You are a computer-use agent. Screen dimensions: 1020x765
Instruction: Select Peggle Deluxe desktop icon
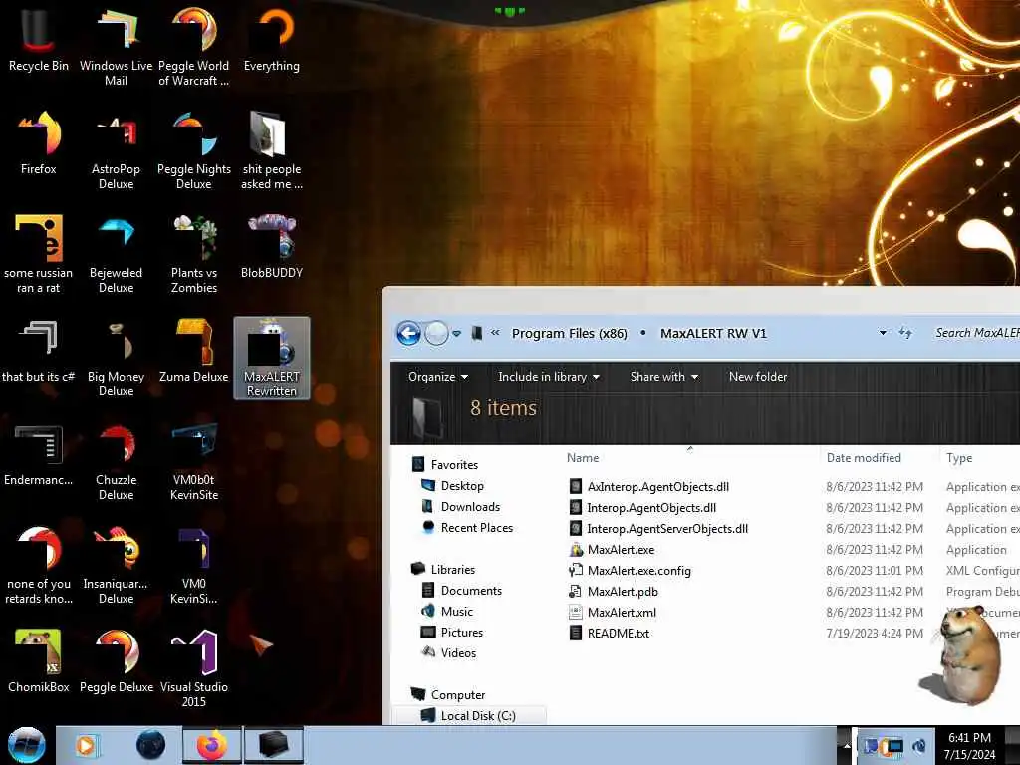click(x=116, y=660)
